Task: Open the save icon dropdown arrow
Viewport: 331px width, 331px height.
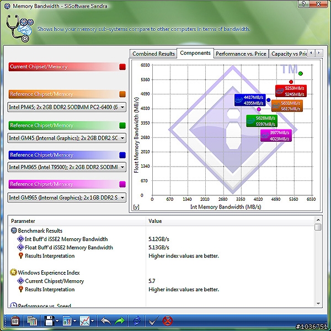Action: 57,321
